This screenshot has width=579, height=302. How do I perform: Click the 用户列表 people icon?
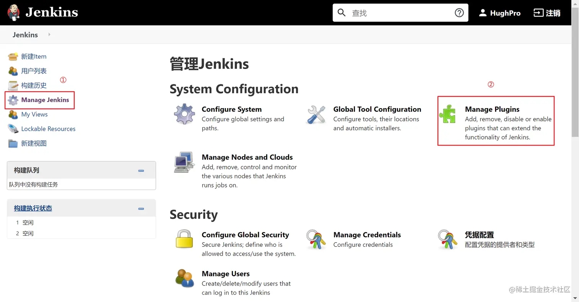coord(13,71)
